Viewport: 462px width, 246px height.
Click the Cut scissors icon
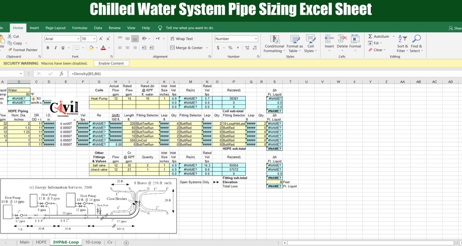coord(10,37)
